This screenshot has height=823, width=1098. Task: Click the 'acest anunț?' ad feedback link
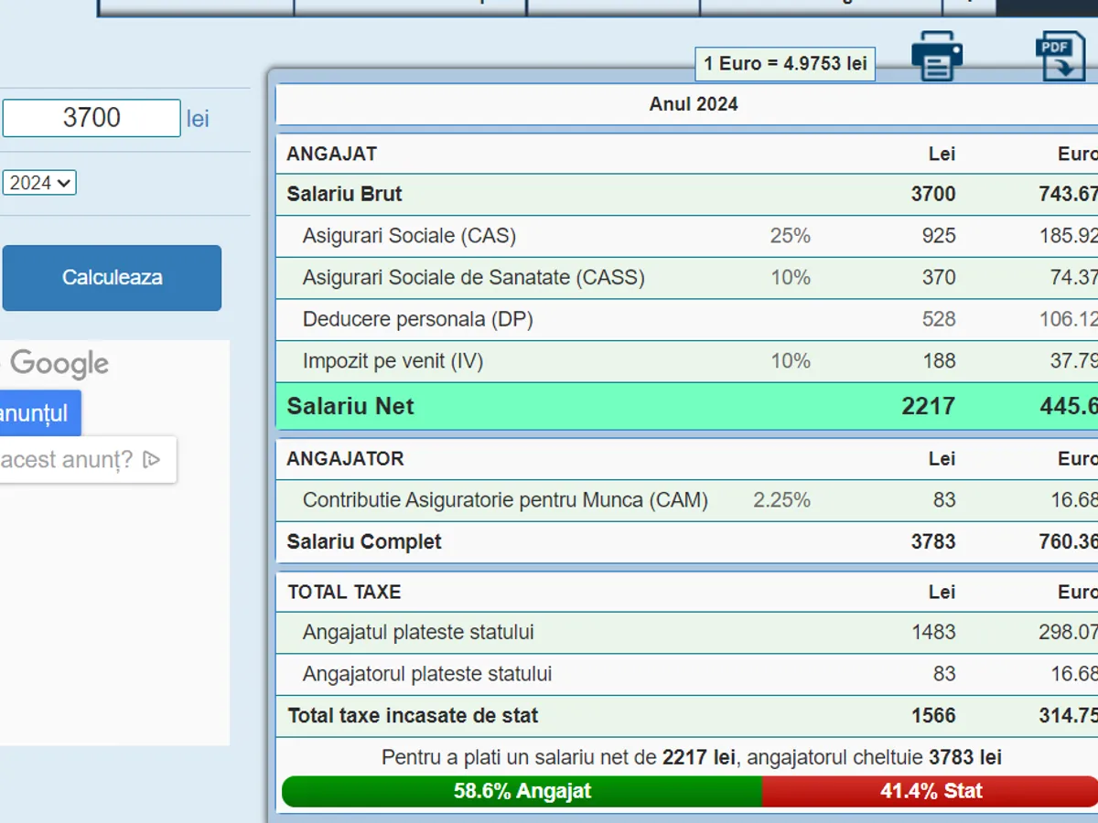pos(66,459)
